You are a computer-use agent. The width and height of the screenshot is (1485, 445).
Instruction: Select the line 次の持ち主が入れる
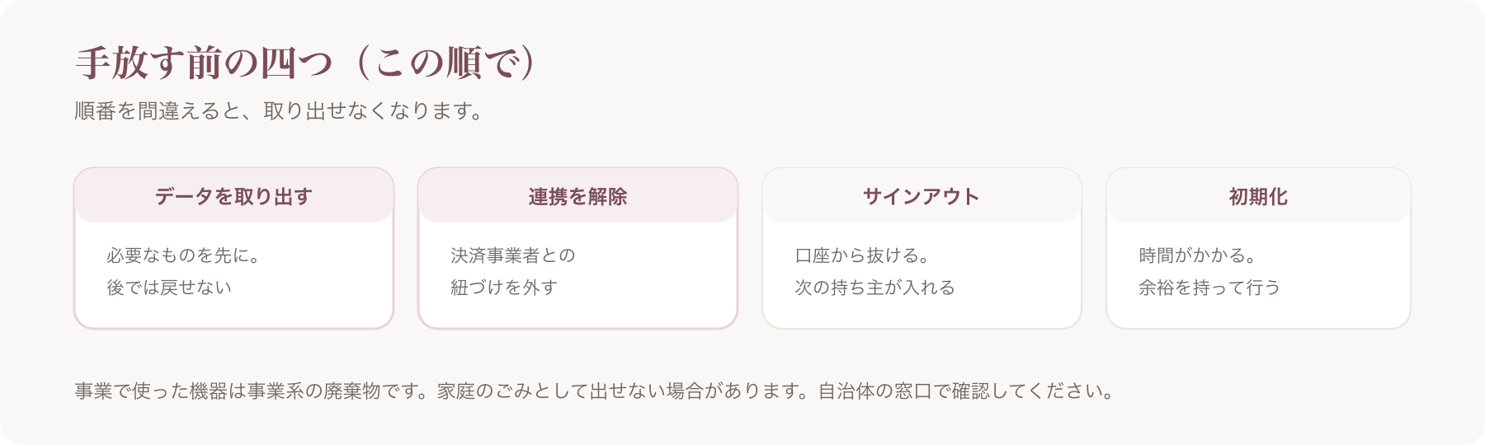point(875,288)
